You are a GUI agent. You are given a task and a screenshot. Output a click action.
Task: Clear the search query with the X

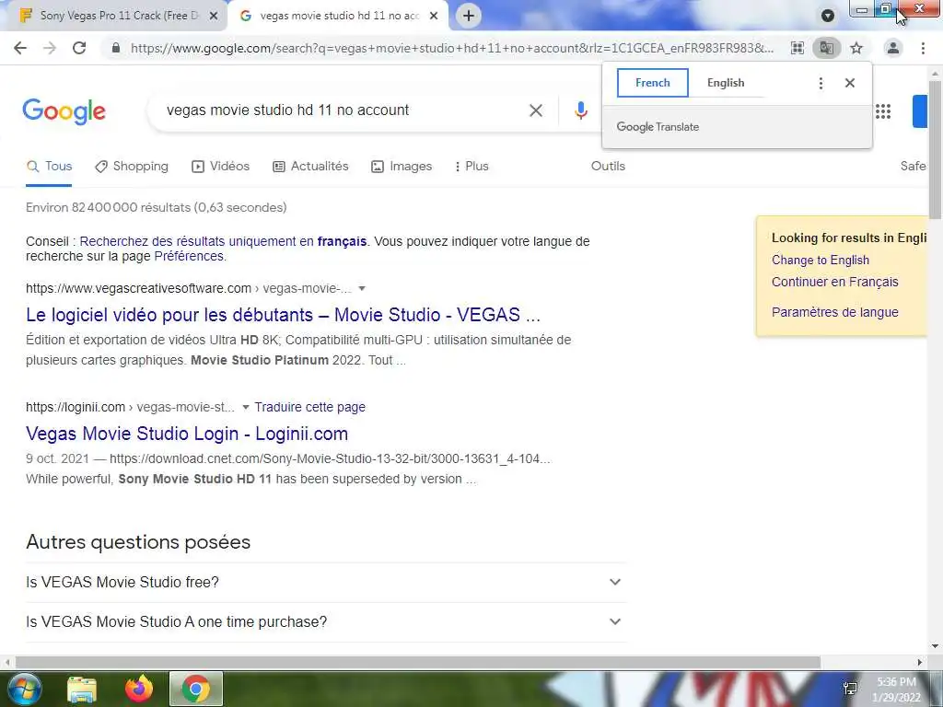tap(536, 110)
